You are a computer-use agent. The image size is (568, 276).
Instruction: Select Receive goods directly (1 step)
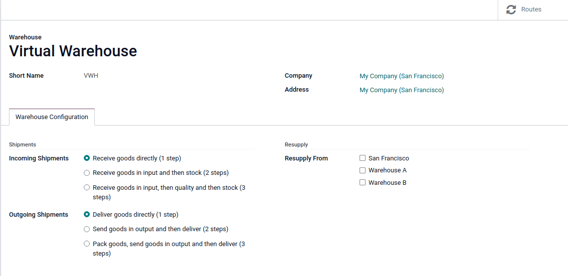(87, 158)
